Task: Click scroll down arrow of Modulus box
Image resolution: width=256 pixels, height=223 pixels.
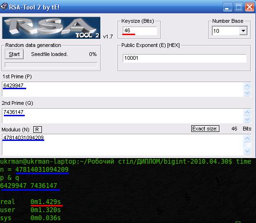Action: pos(247,151)
